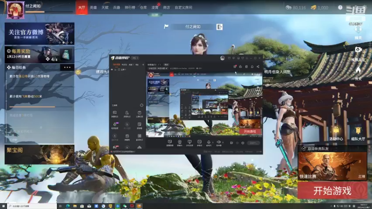Click the grappling hook quest progress bar
Screen dimensions: 372x209
pyautogui.click(x=41, y=107)
